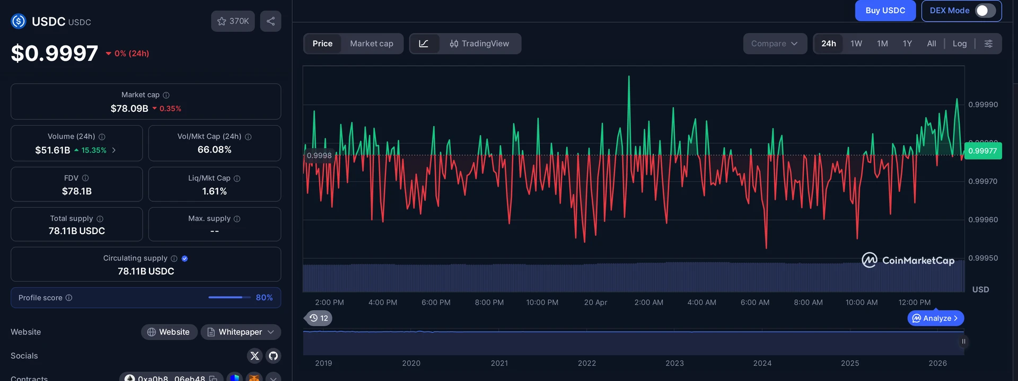The image size is (1018, 381).
Task: Select the 1M time range
Action: [x=882, y=43]
